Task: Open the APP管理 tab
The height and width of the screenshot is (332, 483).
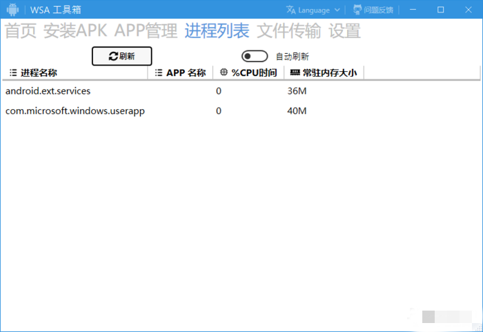Action: [x=146, y=31]
